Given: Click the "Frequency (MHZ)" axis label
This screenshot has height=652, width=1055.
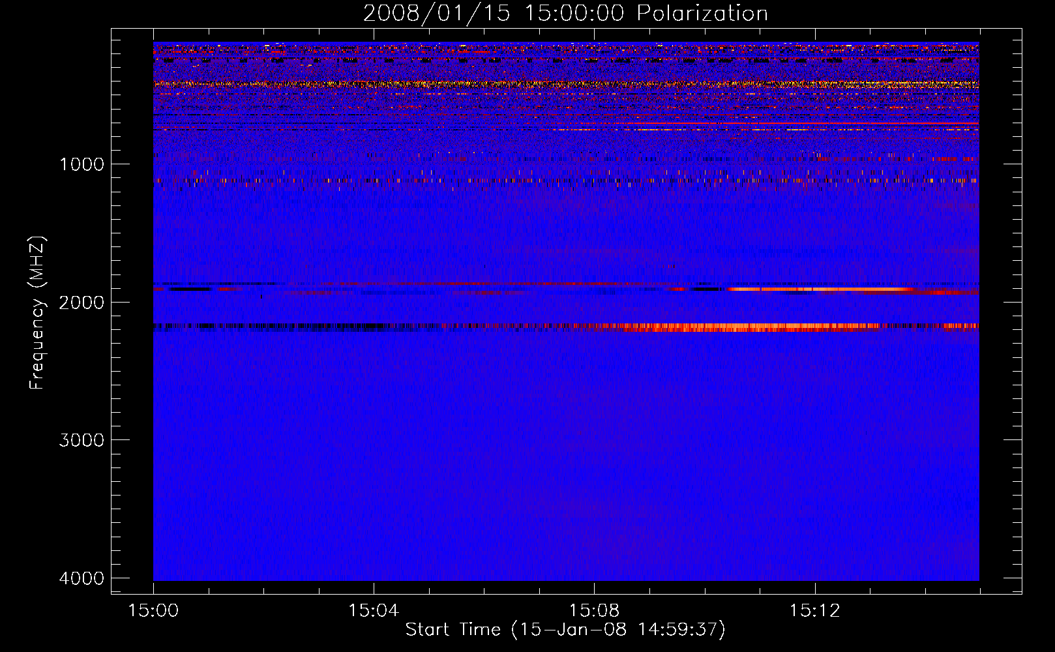Looking at the screenshot, I should (38, 313).
